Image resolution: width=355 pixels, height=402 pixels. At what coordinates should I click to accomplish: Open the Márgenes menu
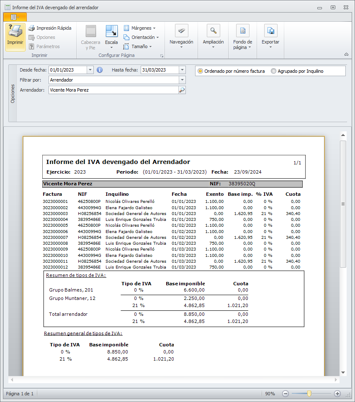click(x=139, y=28)
